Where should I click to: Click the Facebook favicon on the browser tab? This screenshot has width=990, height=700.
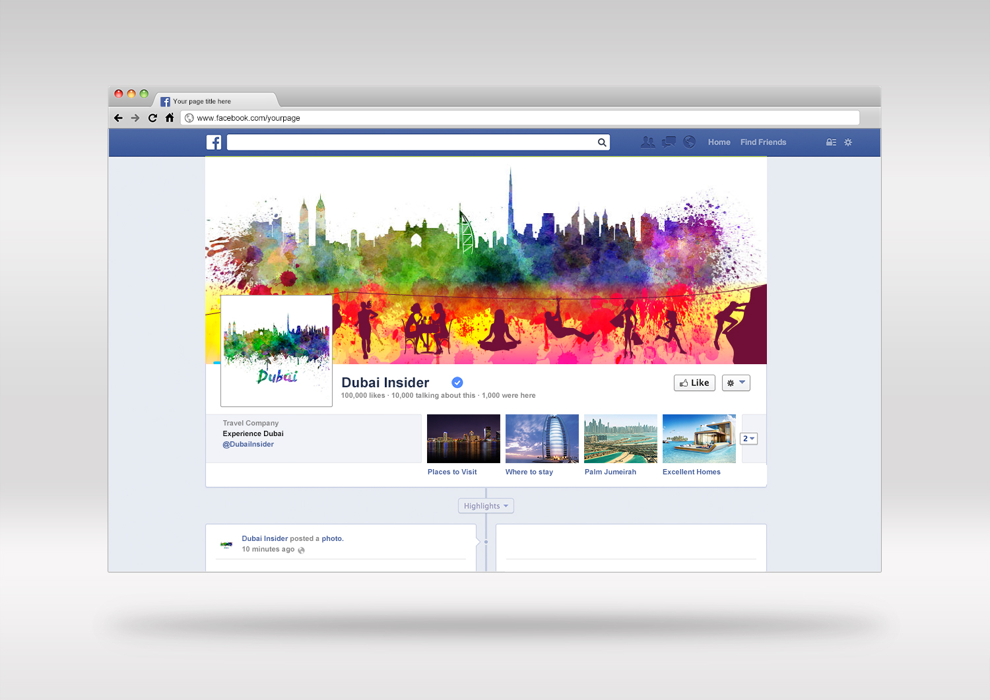pyautogui.click(x=165, y=102)
